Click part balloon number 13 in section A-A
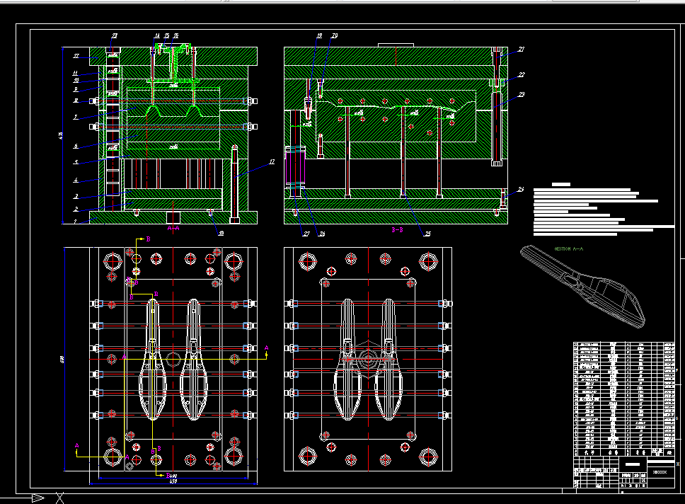This screenshot has height=504, width=685. point(115,36)
